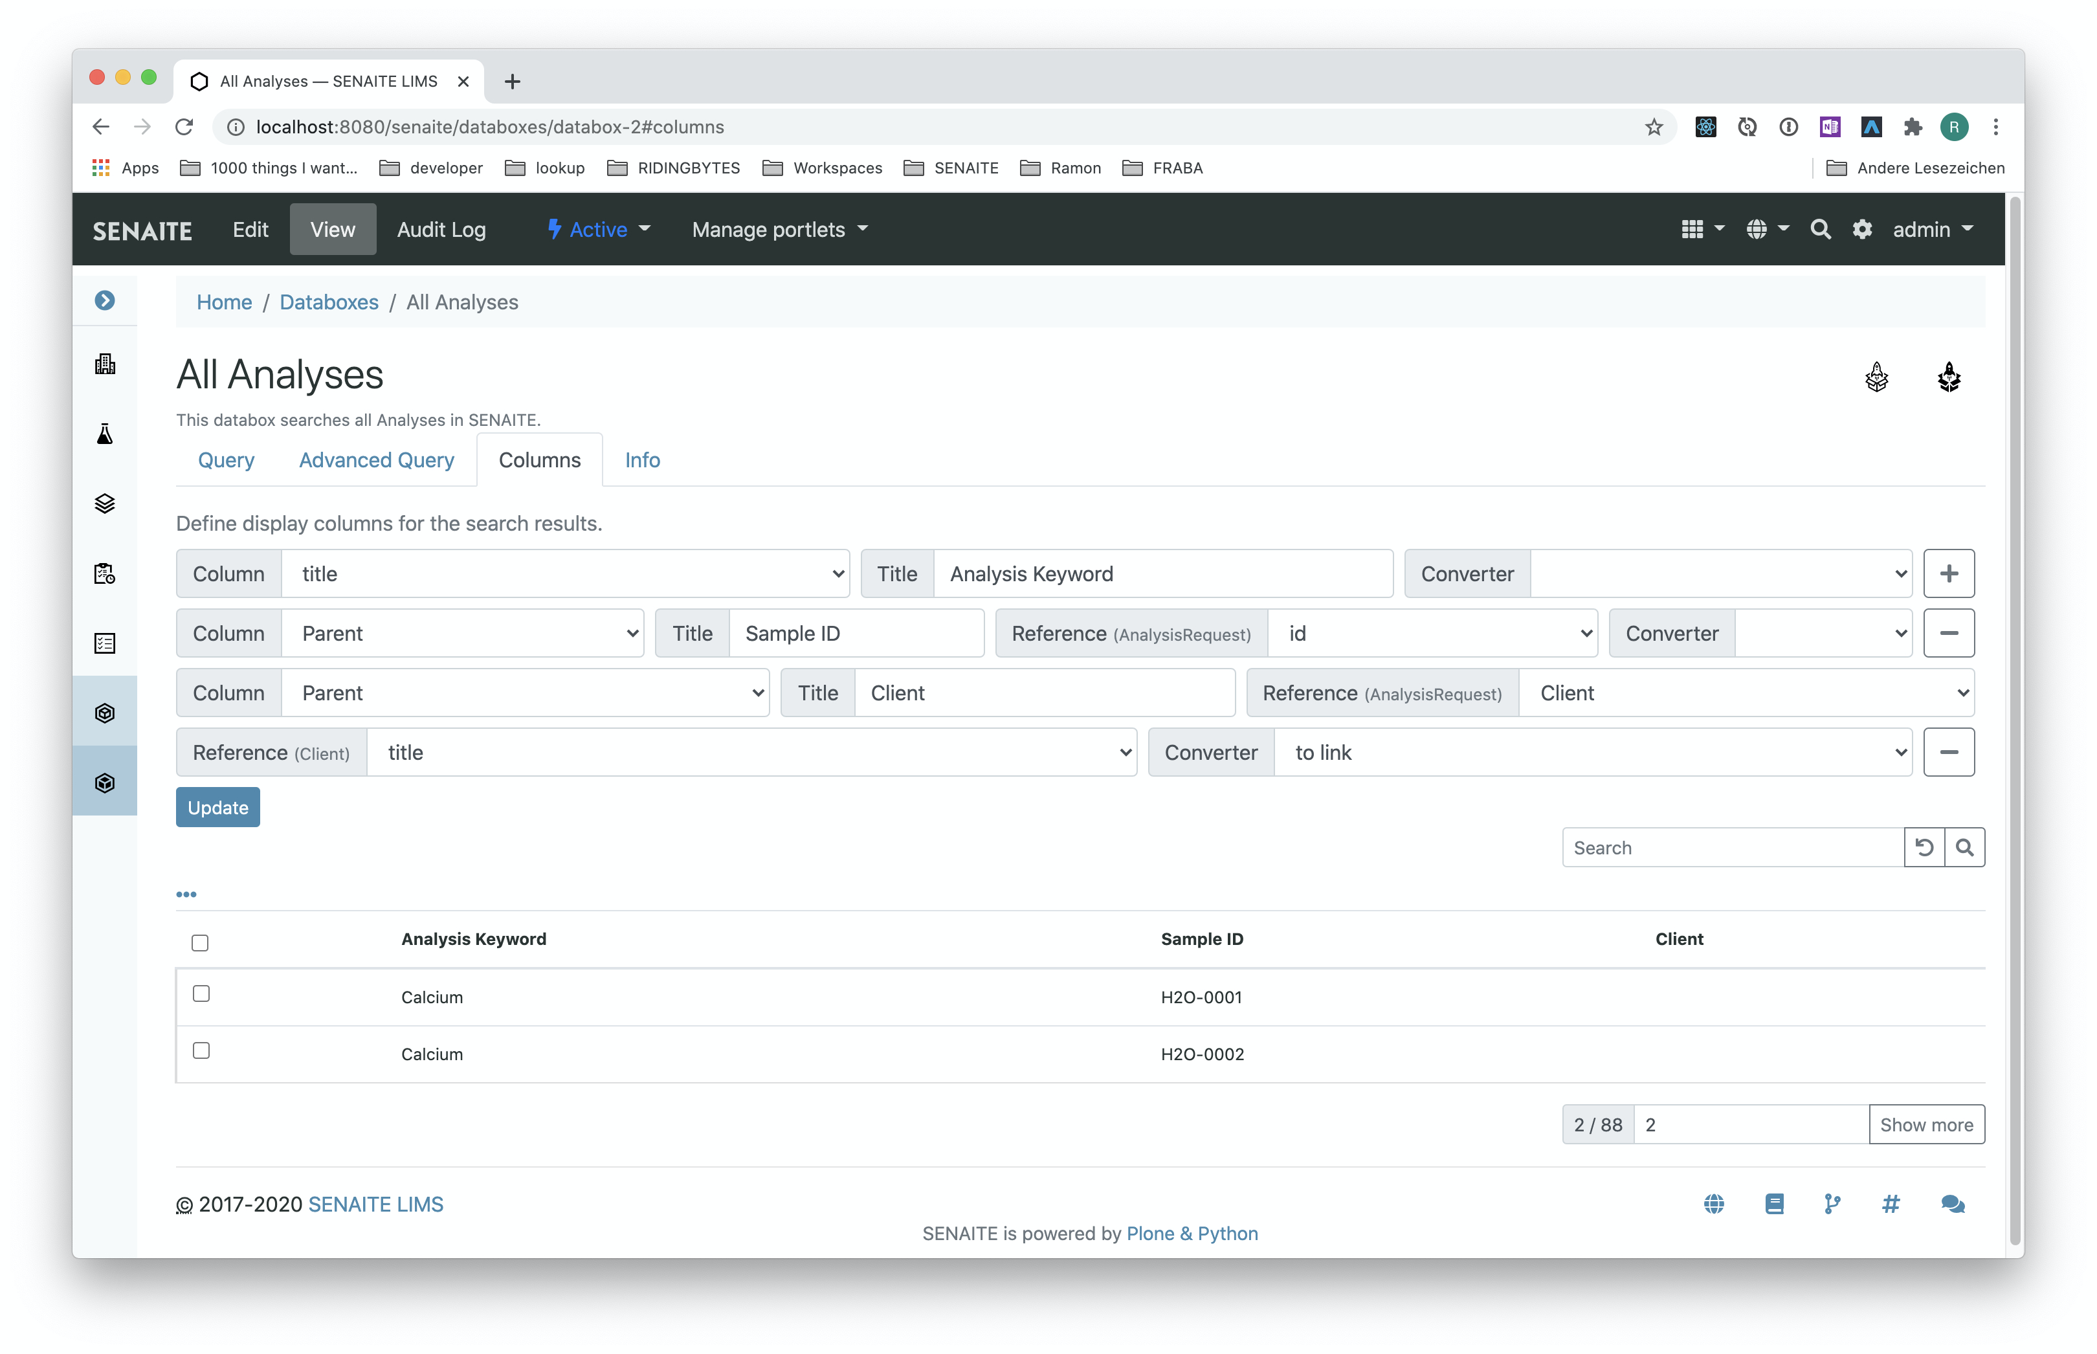2097x1354 pixels.
Task: Open Reference (Client) dropdown showing title
Action: point(752,751)
